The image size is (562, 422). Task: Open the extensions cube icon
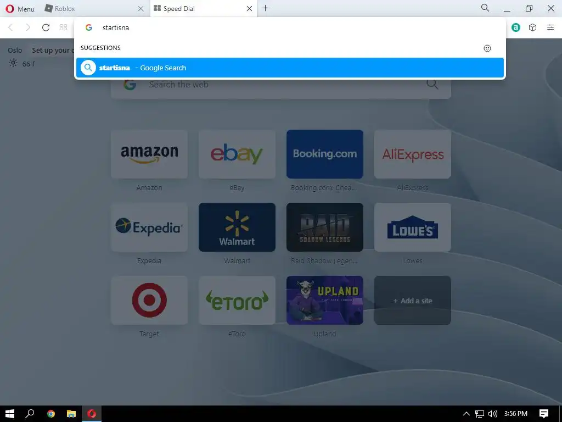pyautogui.click(x=532, y=27)
